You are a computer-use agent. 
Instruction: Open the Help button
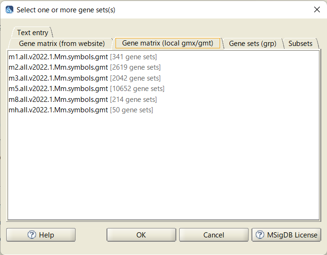[x=41, y=235]
